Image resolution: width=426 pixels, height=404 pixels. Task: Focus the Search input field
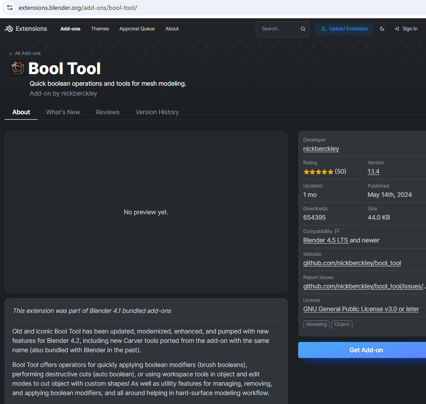click(x=279, y=29)
